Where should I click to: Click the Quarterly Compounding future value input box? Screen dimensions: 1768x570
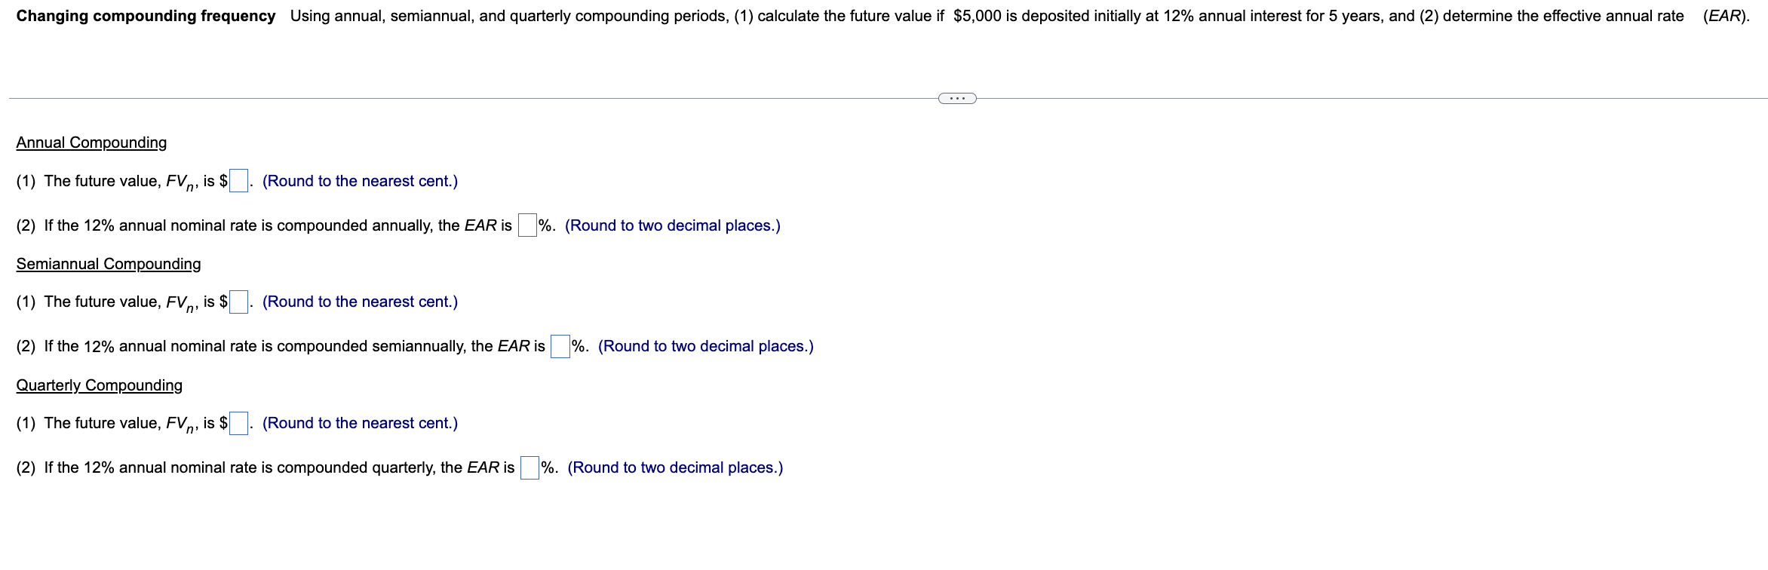(x=238, y=421)
